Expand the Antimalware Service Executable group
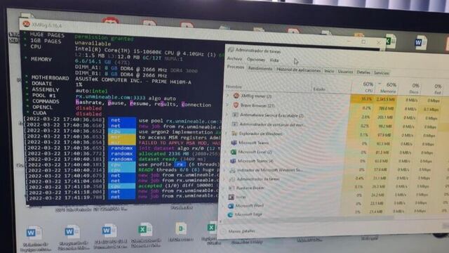 (227, 115)
